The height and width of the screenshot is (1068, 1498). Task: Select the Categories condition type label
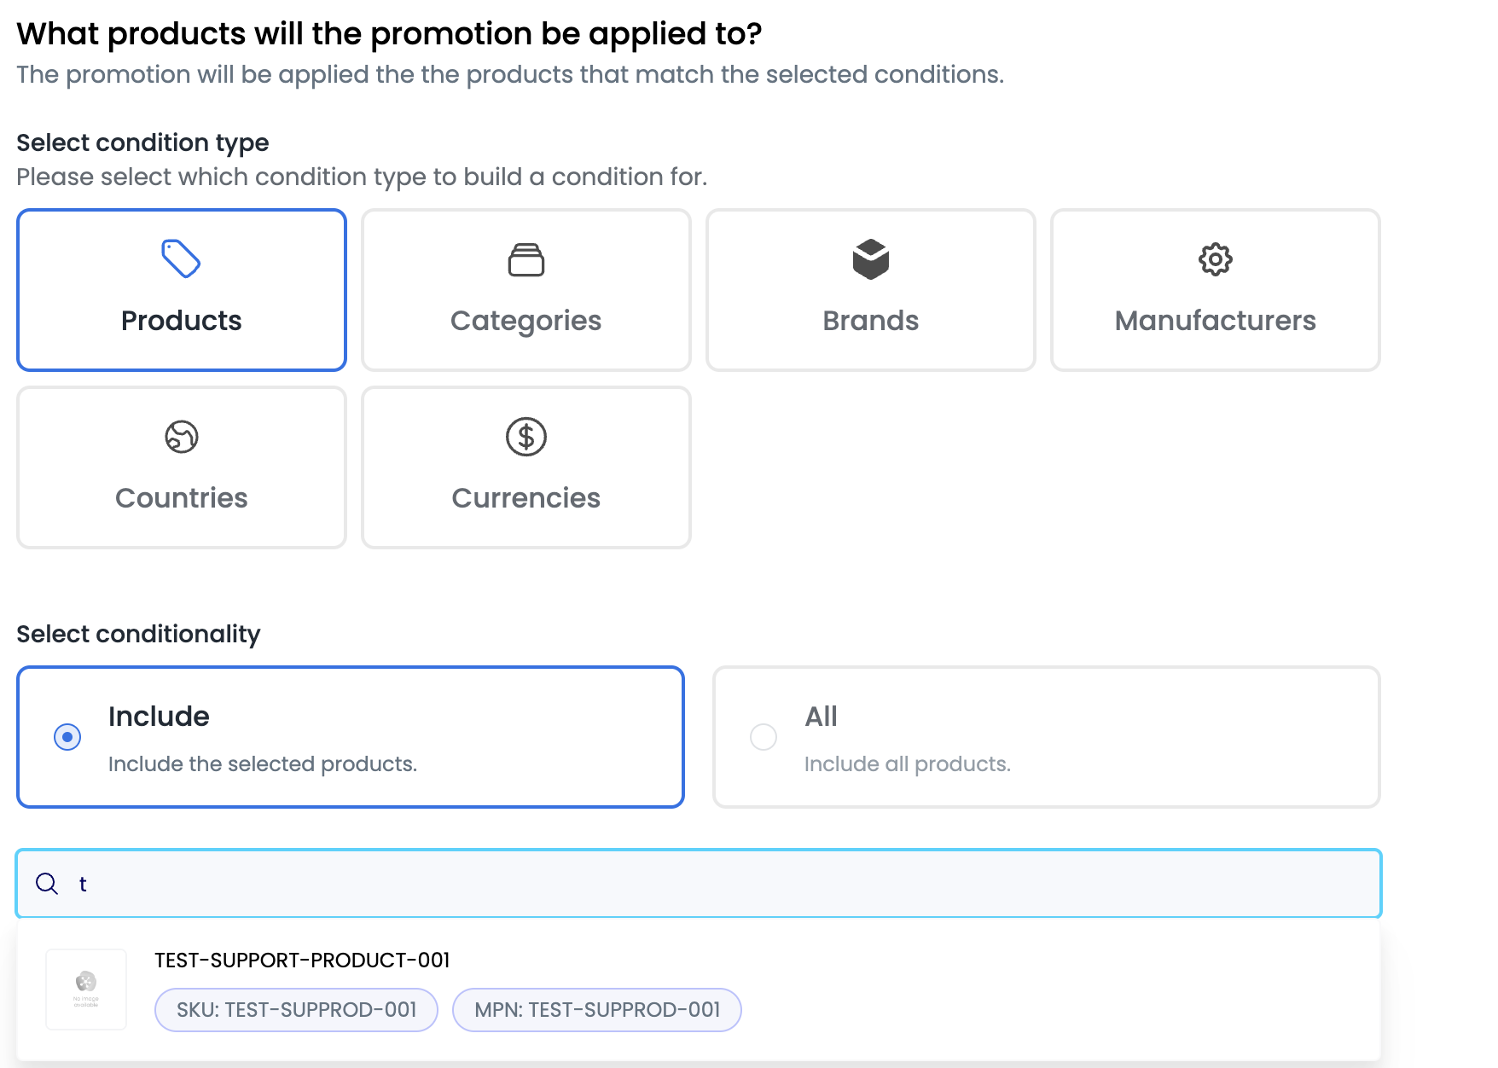point(526,321)
